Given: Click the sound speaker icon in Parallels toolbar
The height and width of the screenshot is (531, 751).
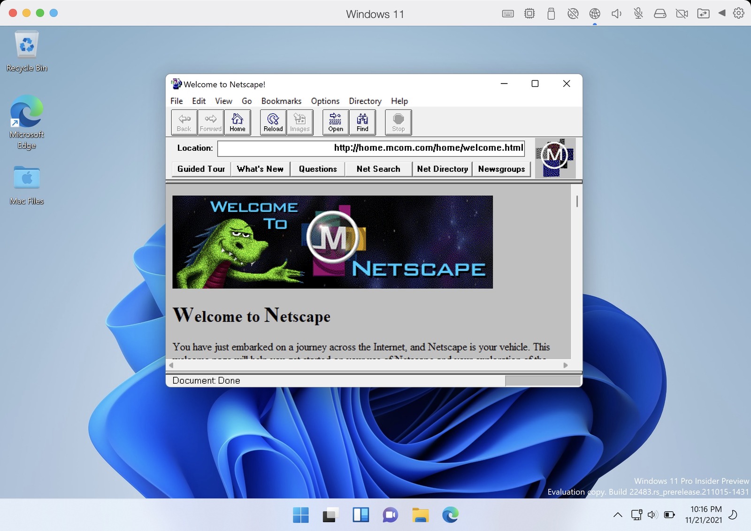Looking at the screenshot, I should (616, 14).
